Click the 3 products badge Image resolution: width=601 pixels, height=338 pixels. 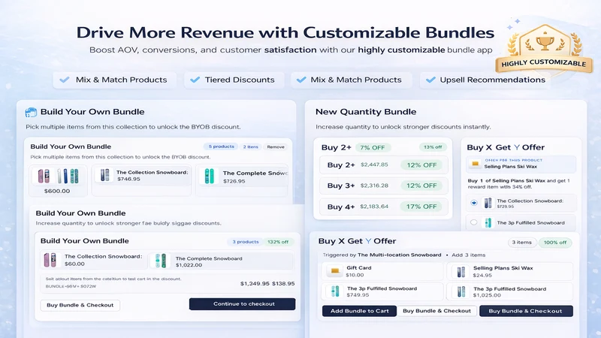(246, 242)
